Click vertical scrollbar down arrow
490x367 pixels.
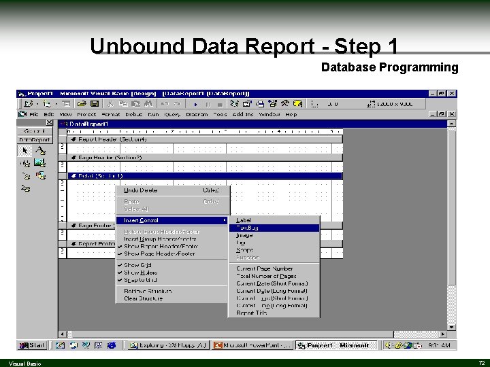tap(452, 327)
